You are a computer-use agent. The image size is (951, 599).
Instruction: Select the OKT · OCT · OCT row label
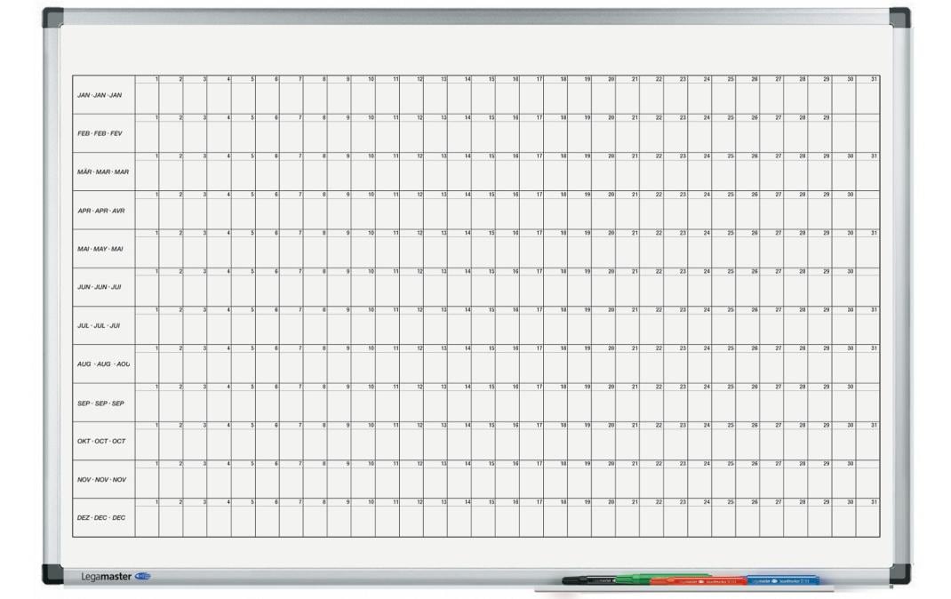pyautogui.click(x=101, y=442)
